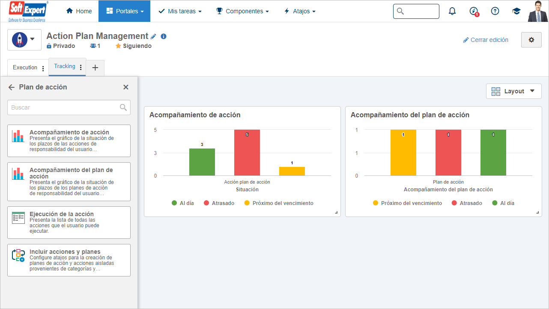Open the Atajos menu
The height and width of the screenshot is (309, 549).
(300, 11)
